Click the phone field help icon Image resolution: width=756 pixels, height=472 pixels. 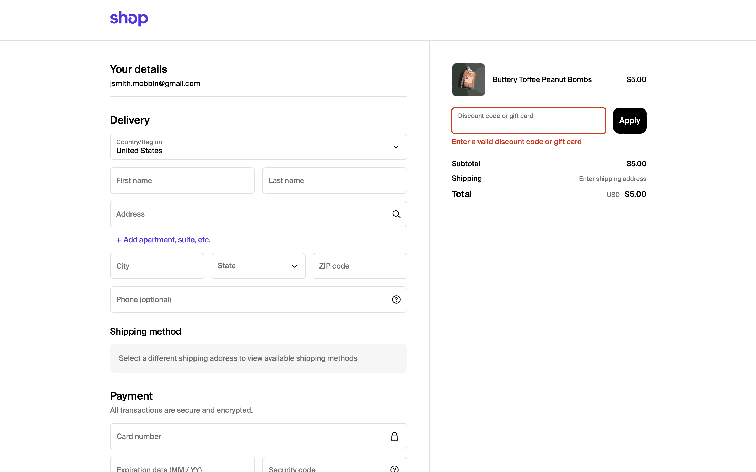396,299
